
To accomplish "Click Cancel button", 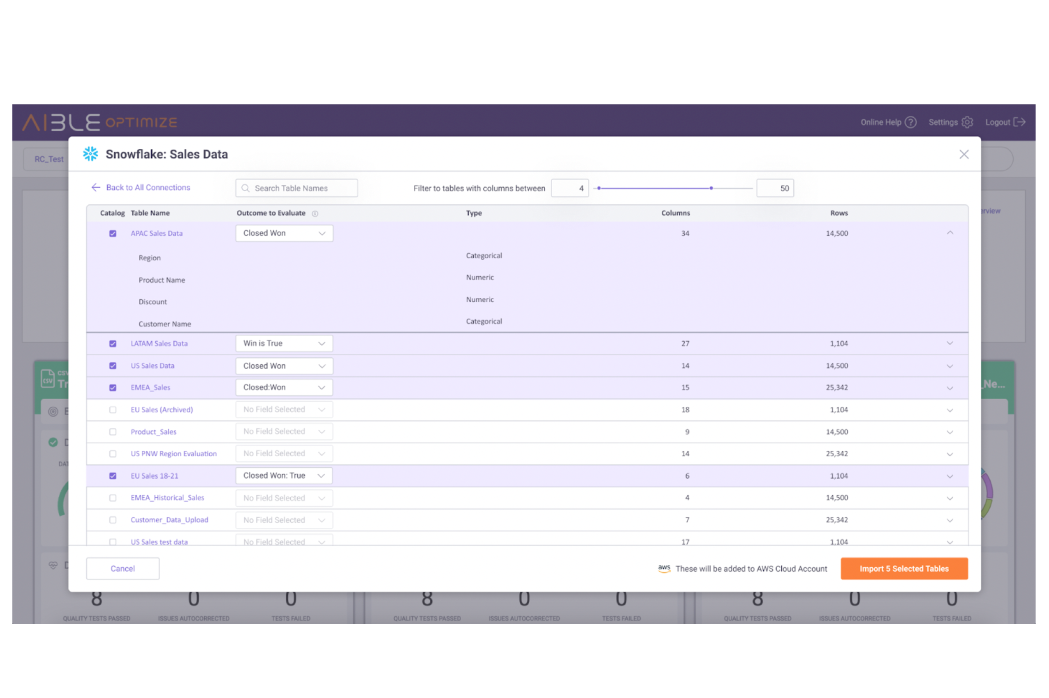I will (122, 568).
